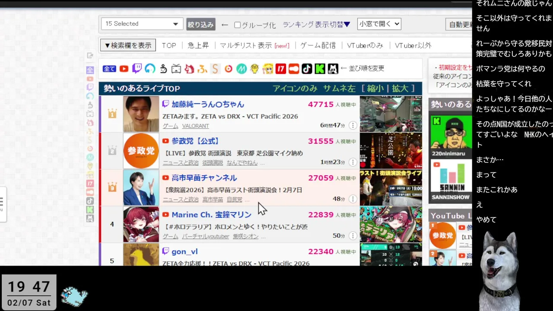Click the SANNINSHOW stream card

tap(451, 181)
